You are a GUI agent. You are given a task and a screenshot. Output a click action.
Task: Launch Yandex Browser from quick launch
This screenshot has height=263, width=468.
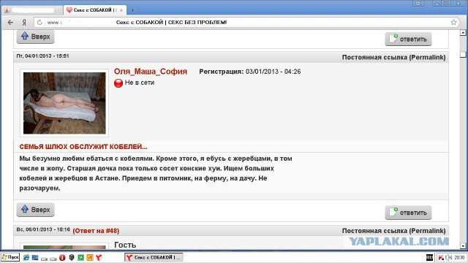(x=99, y=258)
